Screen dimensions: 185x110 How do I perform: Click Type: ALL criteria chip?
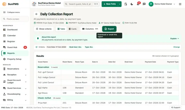[x=89, y=47]
